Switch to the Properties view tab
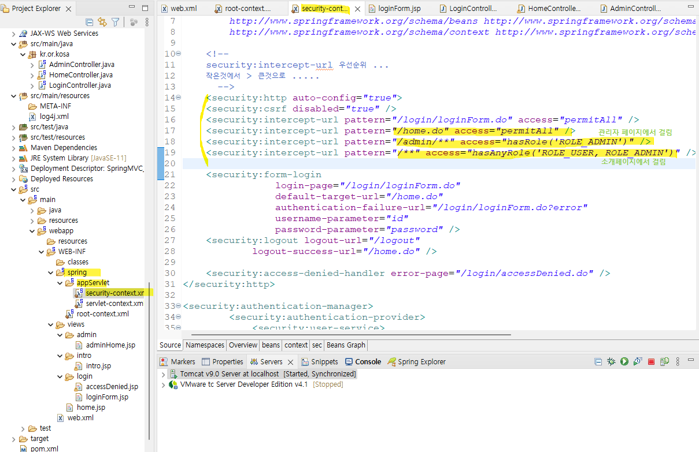 coord(223,361)
